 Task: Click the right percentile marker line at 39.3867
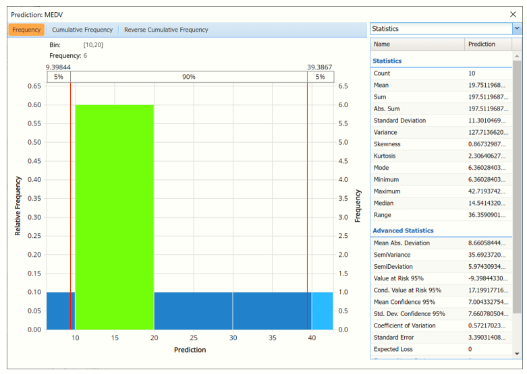pyautogui.click(x=308, y=202)
